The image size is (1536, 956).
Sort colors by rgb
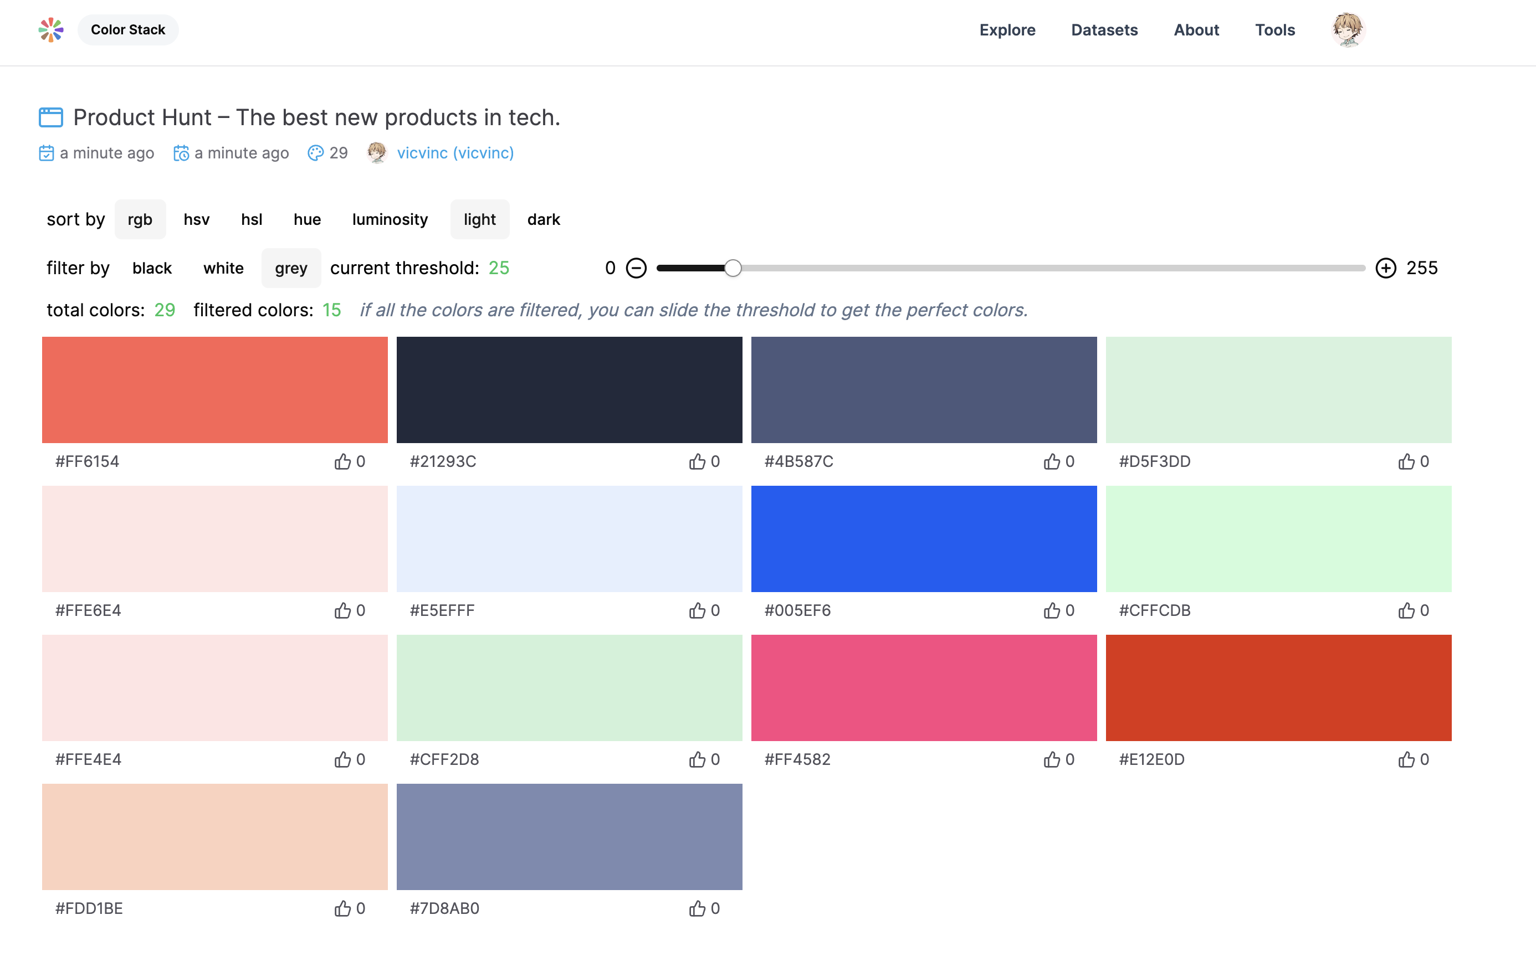[140, 219]
